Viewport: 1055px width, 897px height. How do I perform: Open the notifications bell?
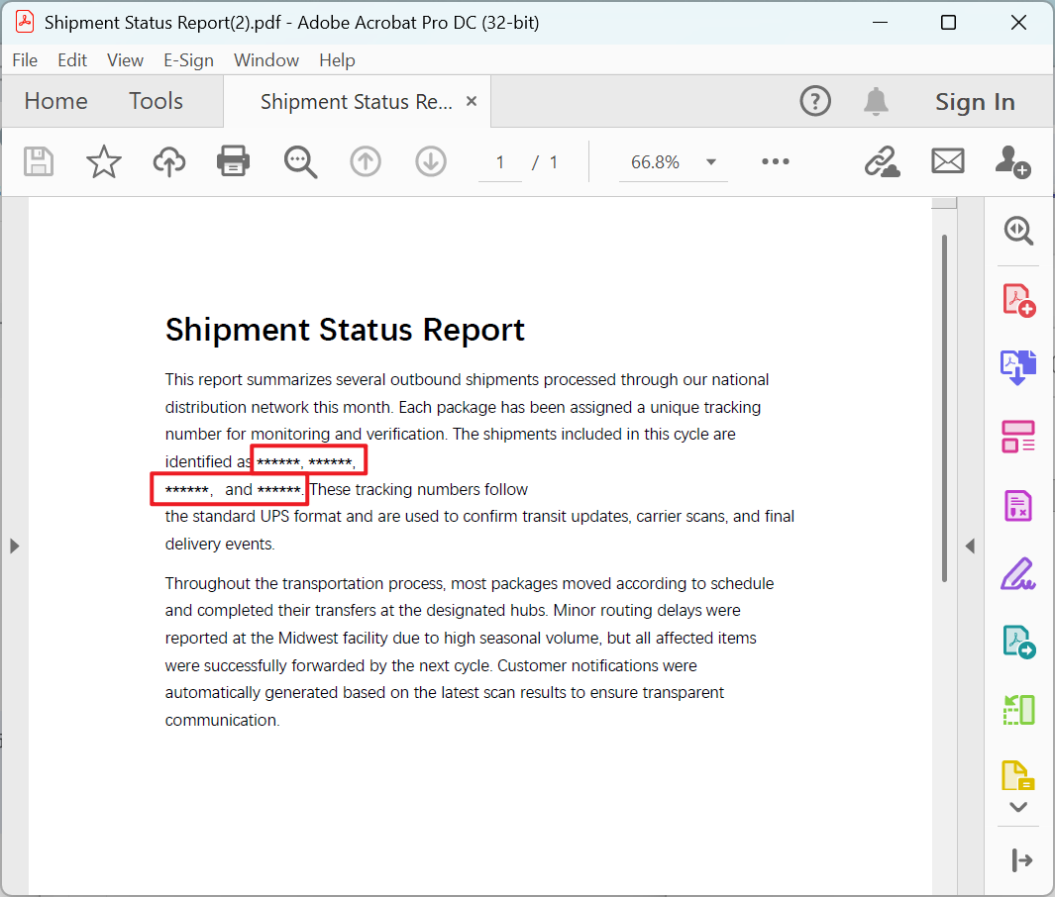click(x=876, y=101)
